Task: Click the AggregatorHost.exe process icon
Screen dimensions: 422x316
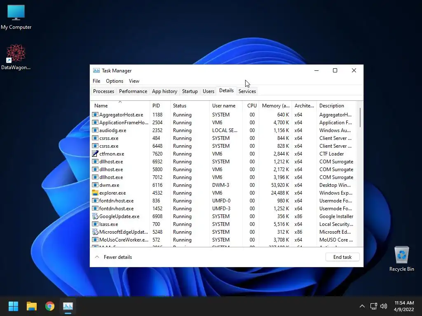Action: pos(95,114)
